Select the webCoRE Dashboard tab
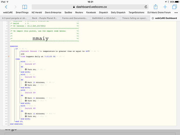Image resolution: width=180 pixels, height=135 pixels. point(166,18)
